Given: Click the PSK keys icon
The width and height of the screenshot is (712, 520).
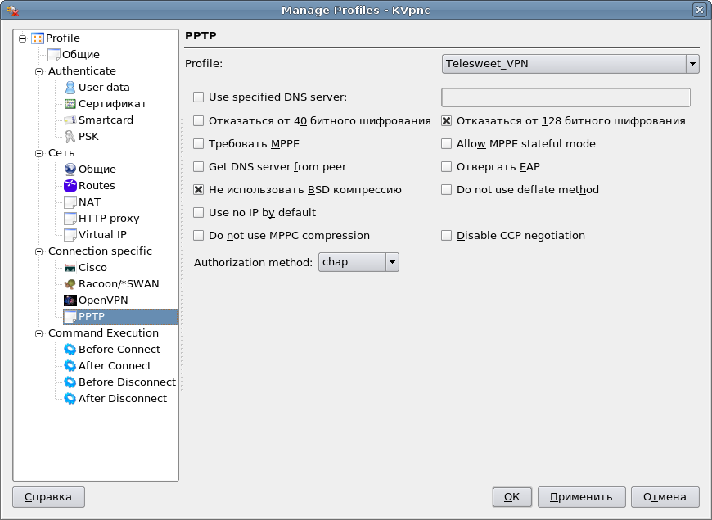Looking at the screenshot, I should (70, 137).
